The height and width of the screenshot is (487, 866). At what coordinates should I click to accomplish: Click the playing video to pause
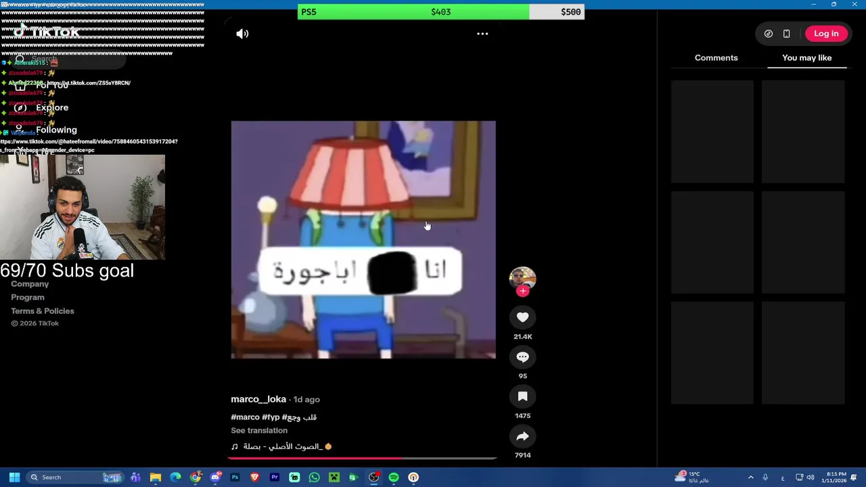[363, 239]
